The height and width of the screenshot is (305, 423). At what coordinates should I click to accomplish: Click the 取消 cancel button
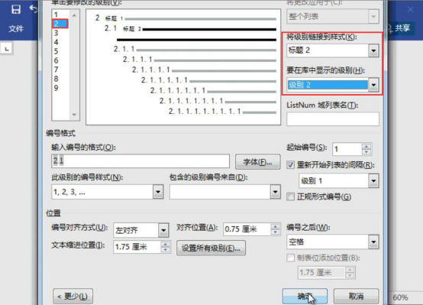coord(356,297)
